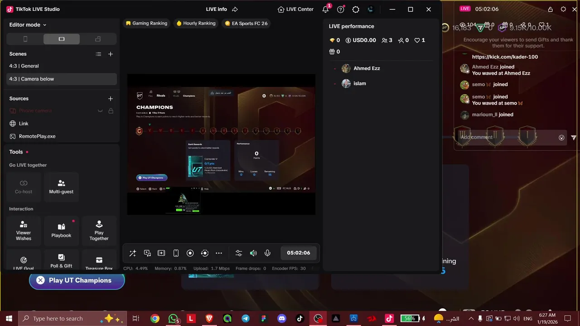Image resolution: width=580 pixels, height=326 pixels.
Task: Open the help question-mark icon
Action: click(341, 9)
